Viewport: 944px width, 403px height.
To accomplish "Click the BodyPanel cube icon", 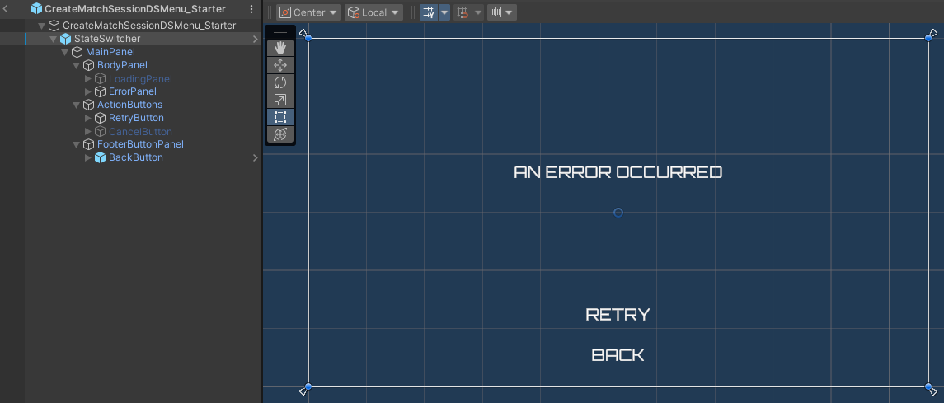I will point(88,65).
